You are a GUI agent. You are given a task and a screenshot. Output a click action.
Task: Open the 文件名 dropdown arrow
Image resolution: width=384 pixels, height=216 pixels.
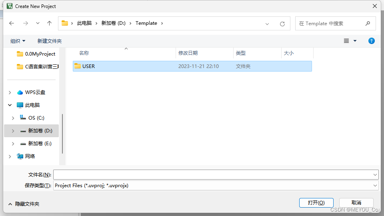375,175
